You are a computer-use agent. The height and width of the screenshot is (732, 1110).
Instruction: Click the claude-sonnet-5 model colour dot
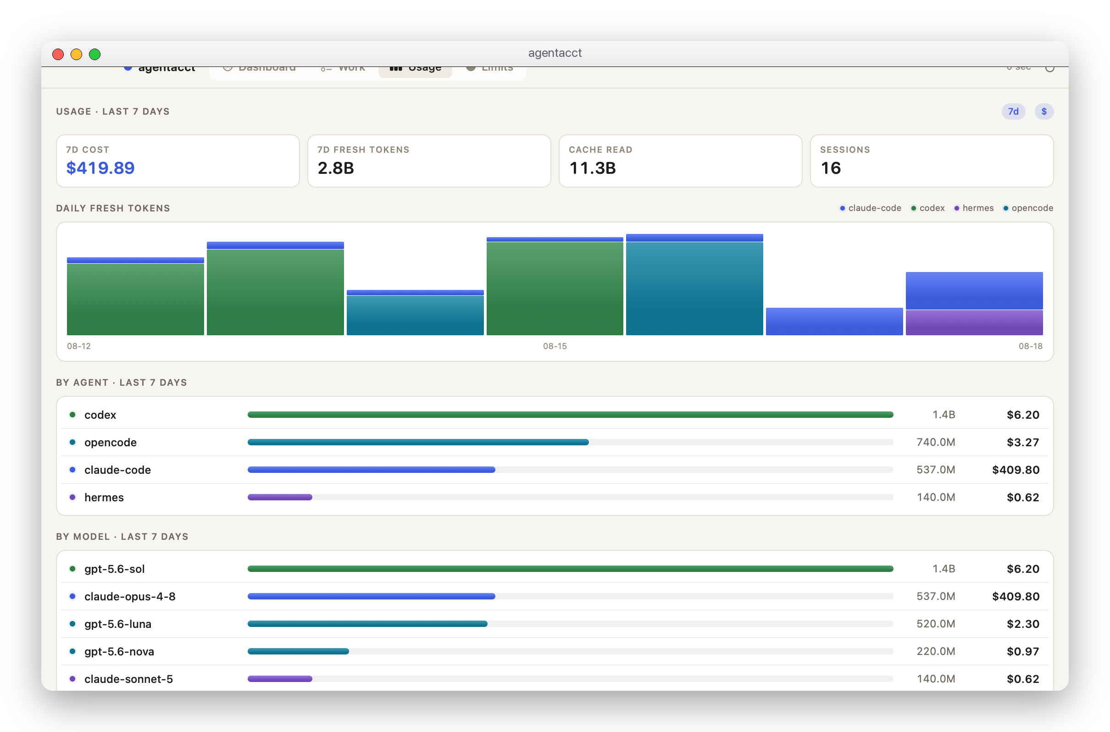(x=72, y=679)
